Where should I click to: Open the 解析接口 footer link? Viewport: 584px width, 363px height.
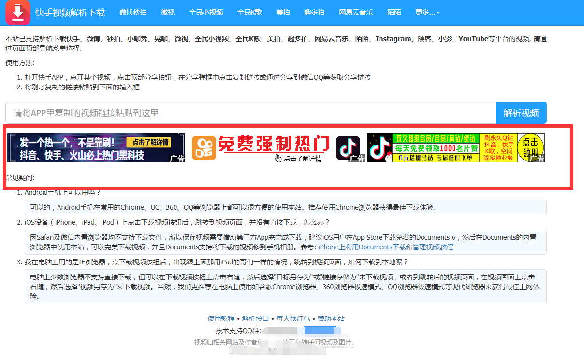(x=255, y=319)
